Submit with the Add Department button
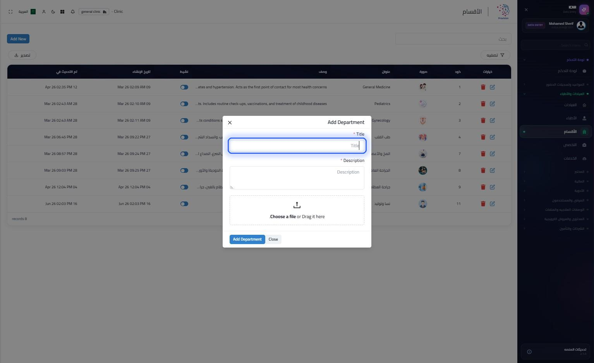 point(247,239)
